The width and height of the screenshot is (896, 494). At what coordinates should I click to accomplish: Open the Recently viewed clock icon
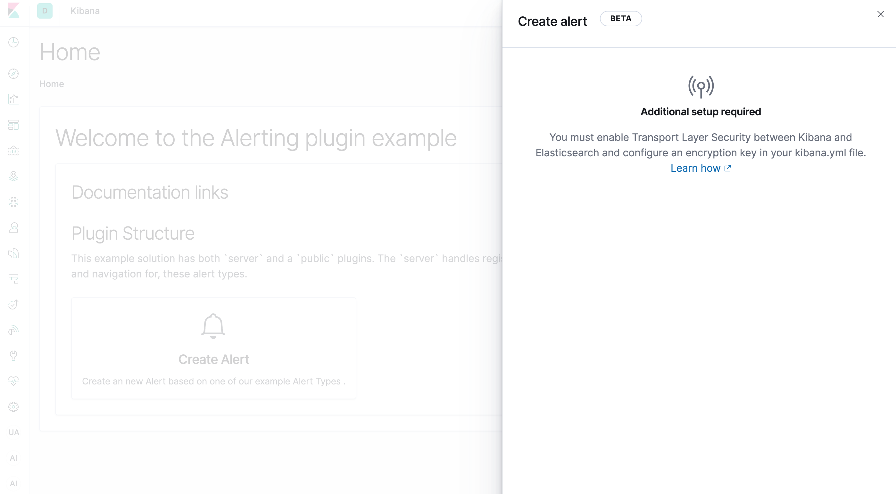(x=13, y=42)
